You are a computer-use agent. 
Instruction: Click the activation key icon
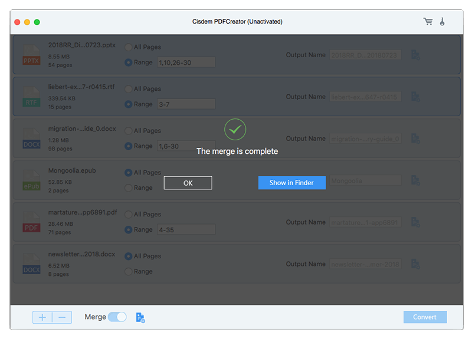442,22
